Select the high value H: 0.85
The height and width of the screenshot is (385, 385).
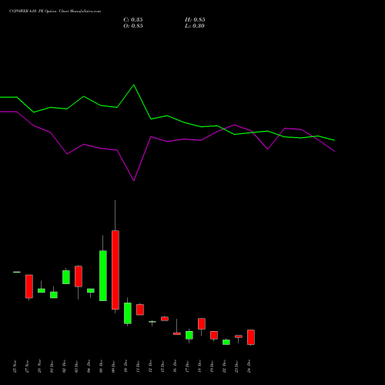pyautogui.click(x=195, y=20)
